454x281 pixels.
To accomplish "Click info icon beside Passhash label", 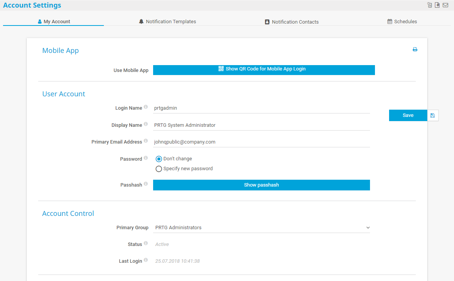I will click(146, 184).
